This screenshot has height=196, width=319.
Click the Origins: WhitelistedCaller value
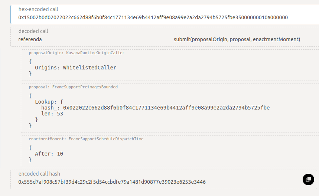75,68
